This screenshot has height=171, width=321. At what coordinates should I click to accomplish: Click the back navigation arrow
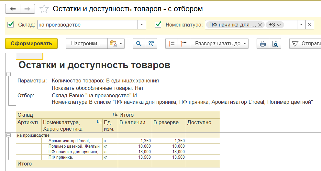coord(13,9)
